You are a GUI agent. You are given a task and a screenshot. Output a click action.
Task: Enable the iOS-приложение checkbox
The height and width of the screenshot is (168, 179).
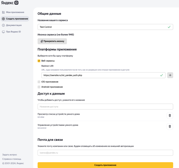(39, 82)
